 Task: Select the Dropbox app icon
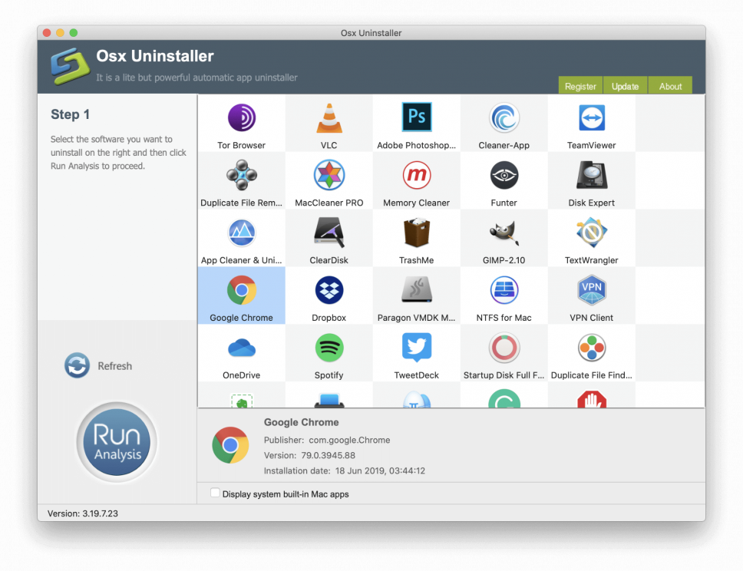tap(329, 290)
